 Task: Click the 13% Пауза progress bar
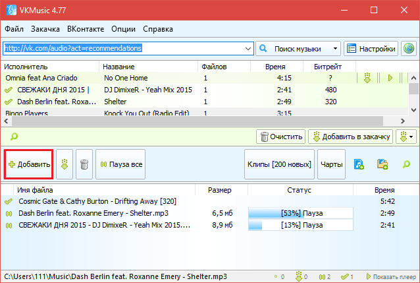pyautogui.click(x=301, y=225)
